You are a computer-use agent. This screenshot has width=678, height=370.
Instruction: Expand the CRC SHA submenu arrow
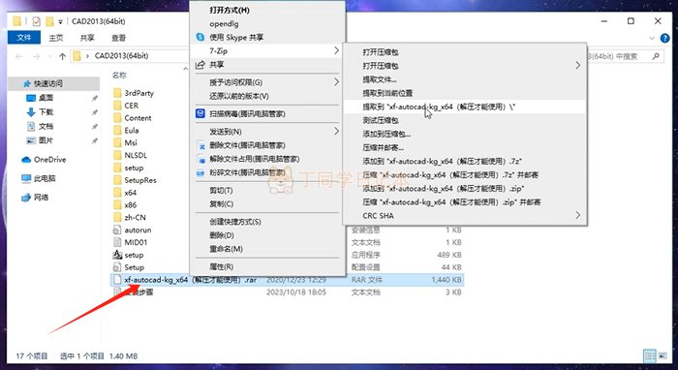[x=577, y=215]
